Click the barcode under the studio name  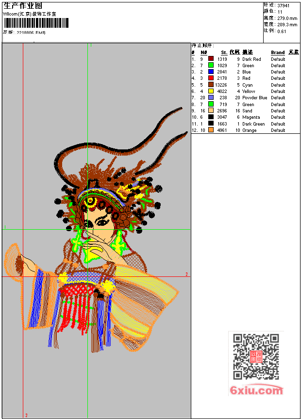(x=36, y=23)
